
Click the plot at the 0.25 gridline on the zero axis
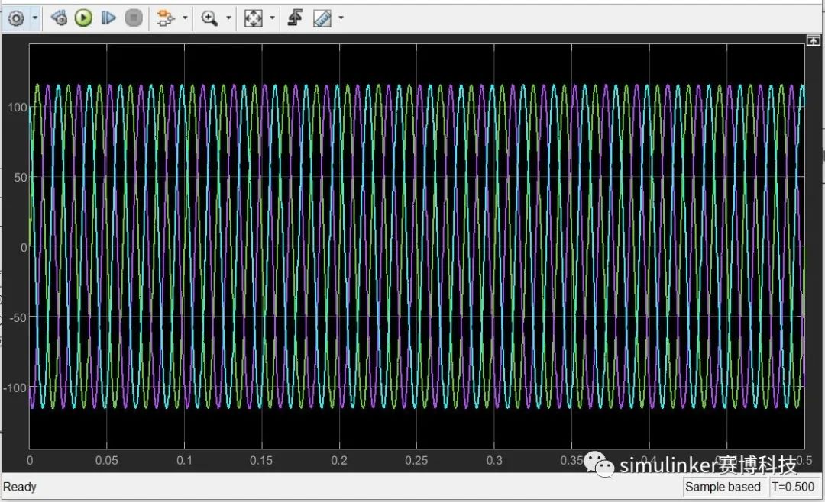(416, 247)
